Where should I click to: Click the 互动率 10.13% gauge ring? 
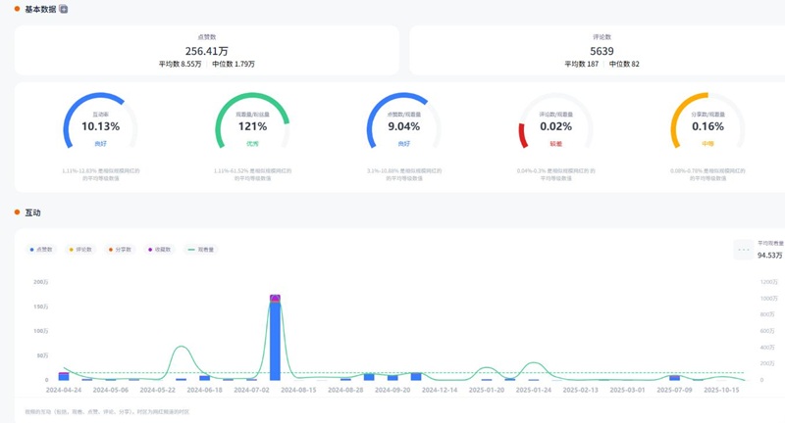point(100,125)
